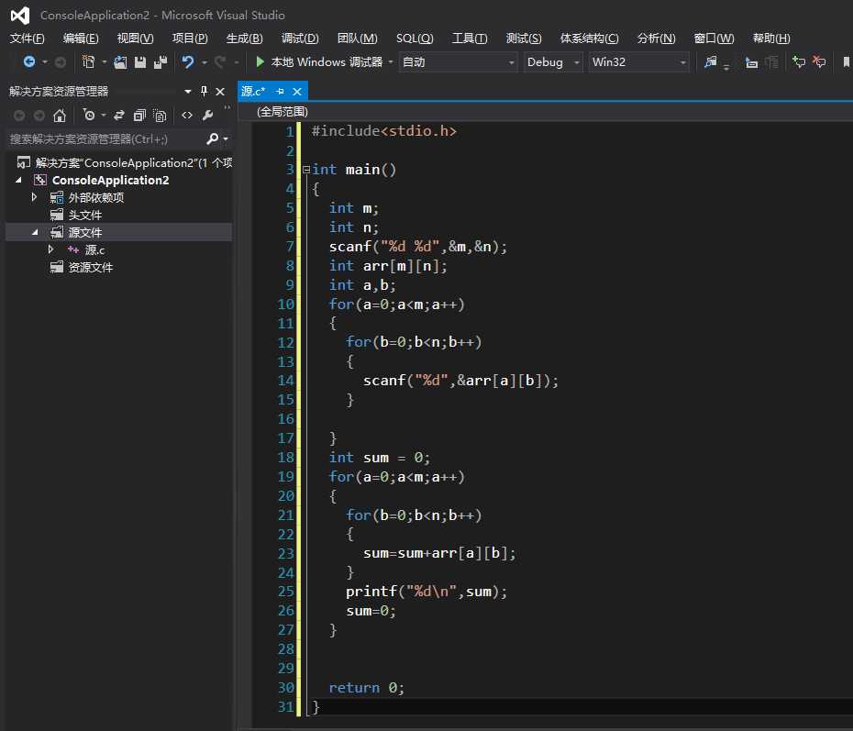Click Collapse All icon in Solution Explorer
Screen dimensions: 853x731
pos(139,116)
